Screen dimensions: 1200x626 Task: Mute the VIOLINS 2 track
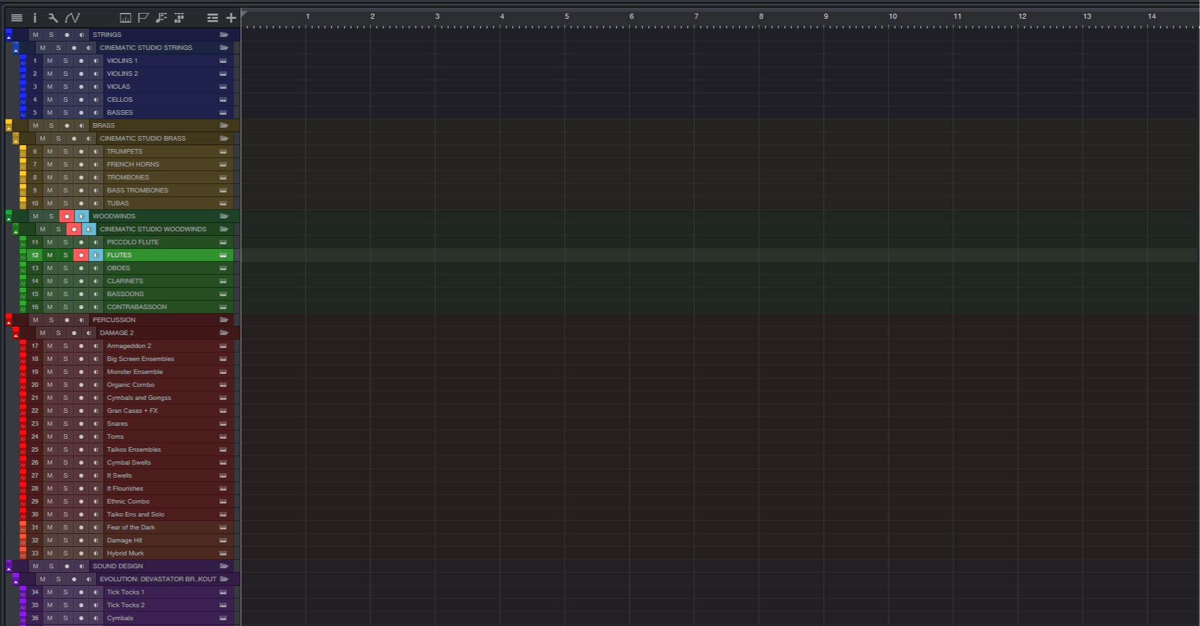click(50, 74)
